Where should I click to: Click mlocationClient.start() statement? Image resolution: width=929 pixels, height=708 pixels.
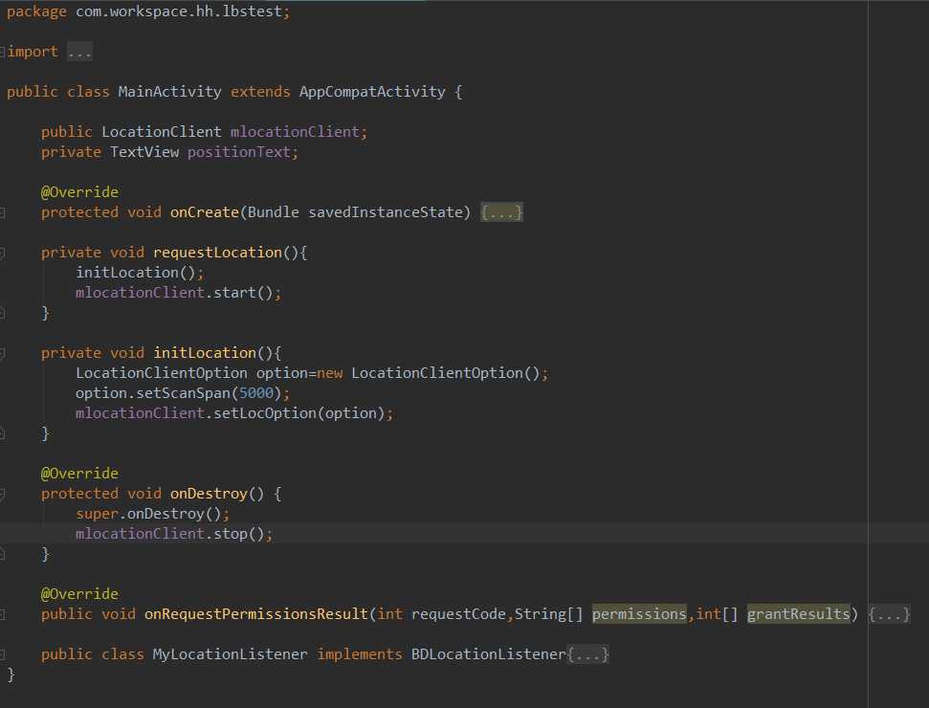click(x=178, y=293)
